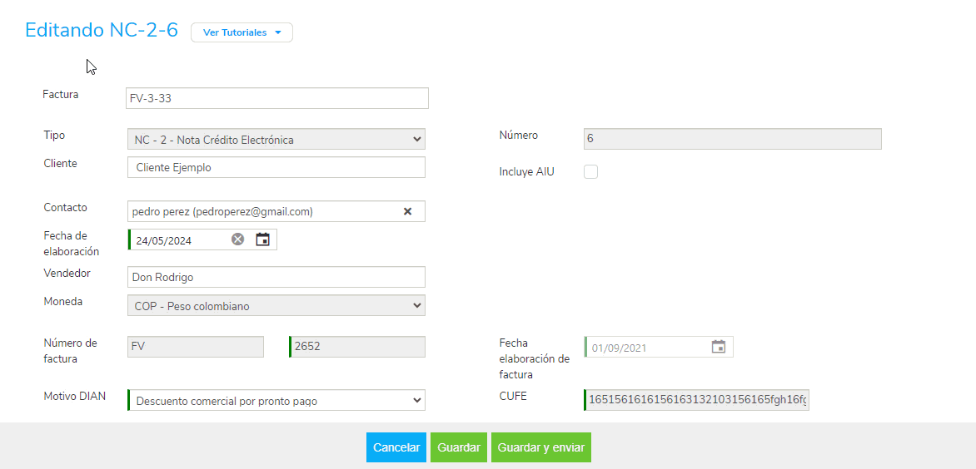Enable the Incluye AIU checkbox

591,172
